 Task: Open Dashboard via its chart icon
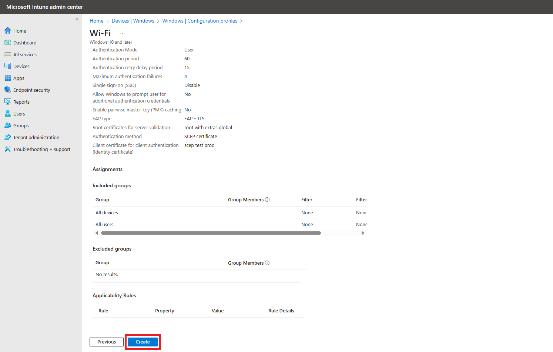[8, 42]
